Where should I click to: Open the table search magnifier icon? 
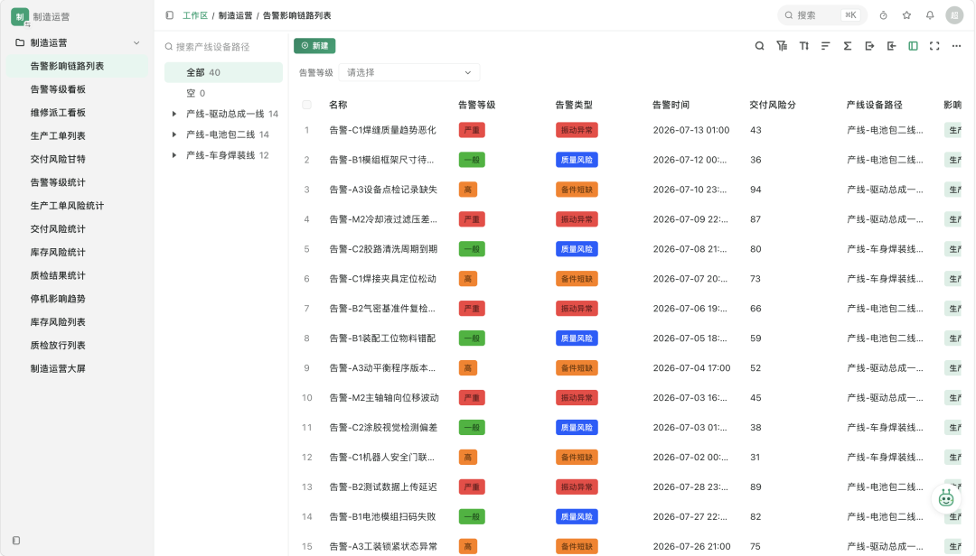(x=759, y=46)
